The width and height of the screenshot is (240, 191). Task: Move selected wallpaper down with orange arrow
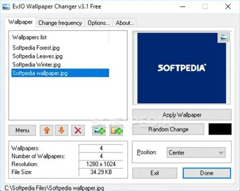(x=61, y=130)
